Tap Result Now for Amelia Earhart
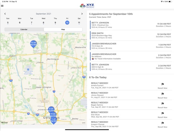This screenshot has height=131, width=174. coord(162,88)
